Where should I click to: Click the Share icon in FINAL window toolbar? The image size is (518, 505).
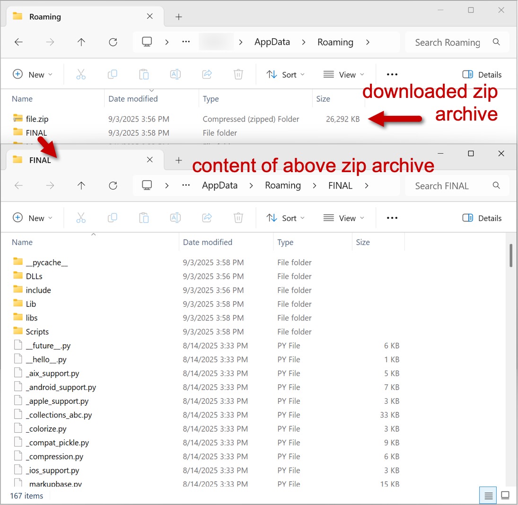point(207,218)
